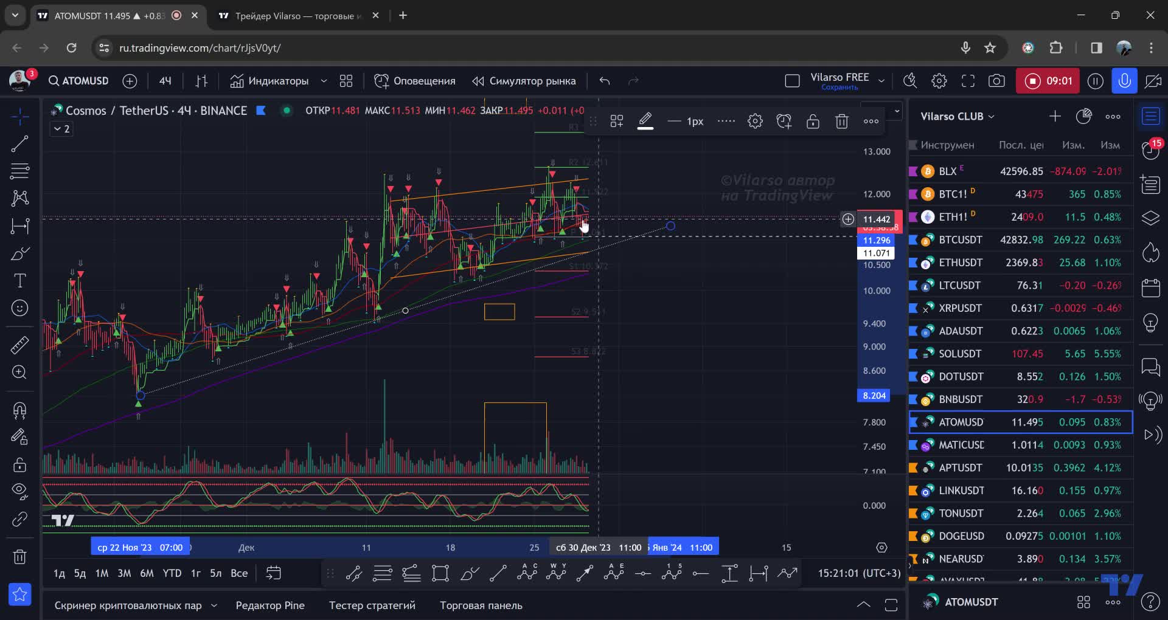Viewport: 1168px width, 620px height.
Task: Open Скринер криптовалютных пар panel
Action: tap(128, 605)
